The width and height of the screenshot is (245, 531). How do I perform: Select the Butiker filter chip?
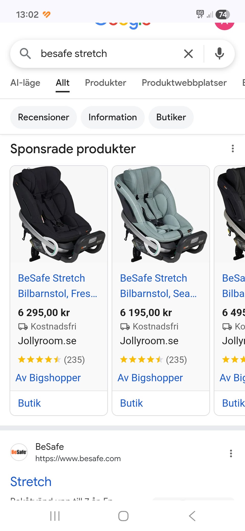pyautogui.click(x=171, y=117)
